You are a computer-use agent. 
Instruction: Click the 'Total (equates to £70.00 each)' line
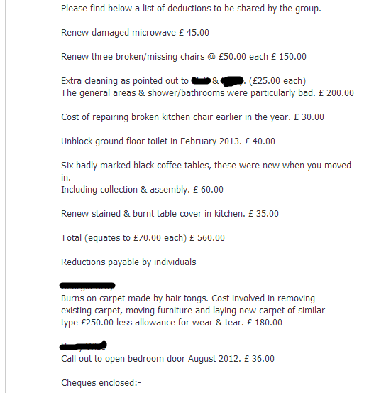143,238
